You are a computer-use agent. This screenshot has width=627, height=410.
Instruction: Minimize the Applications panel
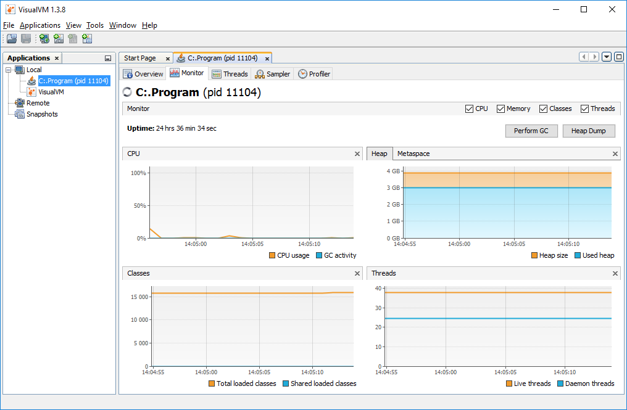tap(108, 59)
